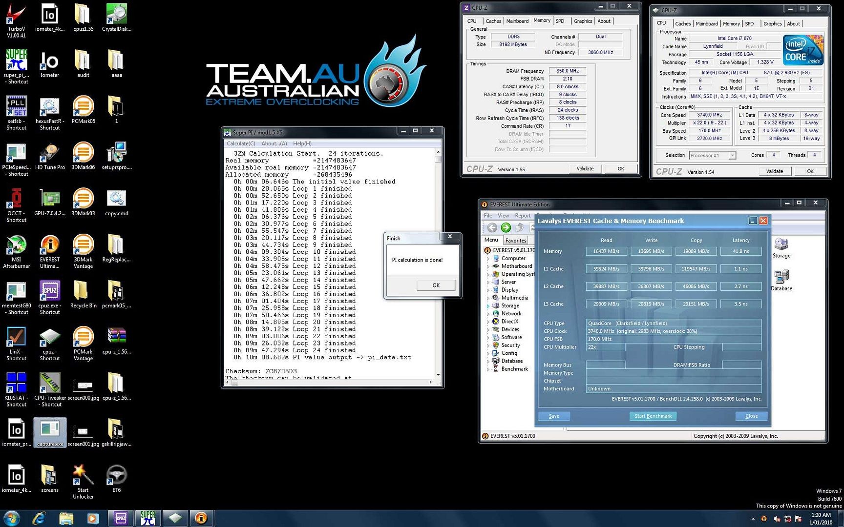844x527 pixels.
Task: Select the Start Unlocker desktop icon
Action: [x=83, y=482]
